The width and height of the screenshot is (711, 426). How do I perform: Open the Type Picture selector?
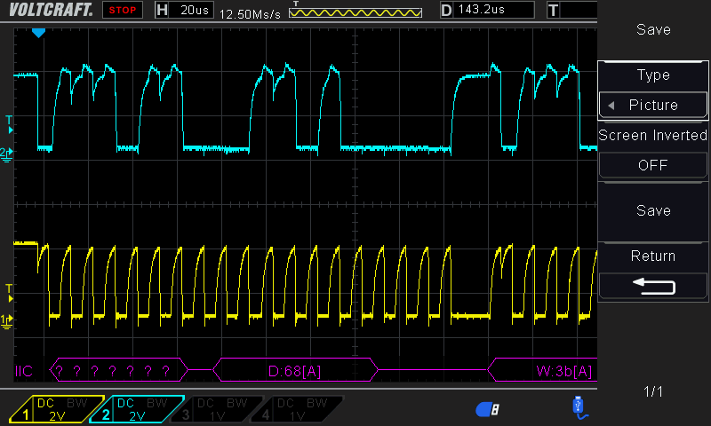pyautogui.click(x=653, y=105)
